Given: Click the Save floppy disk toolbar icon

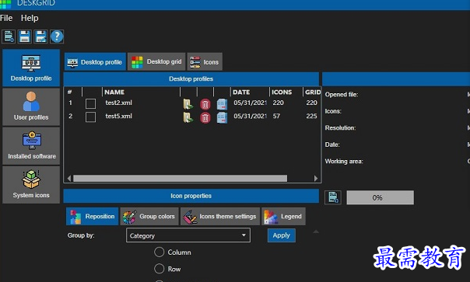Looking at the screenshot, I should coord(24,37).
